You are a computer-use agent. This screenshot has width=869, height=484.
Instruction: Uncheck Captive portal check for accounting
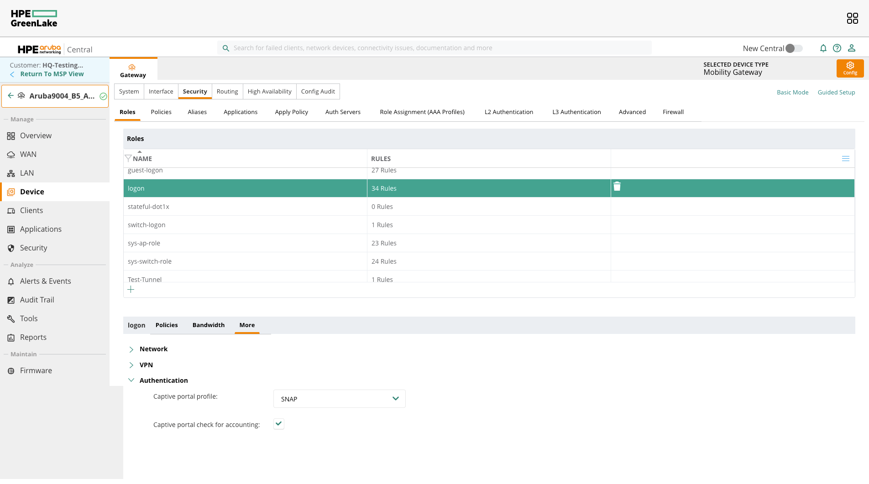point(279,424)
